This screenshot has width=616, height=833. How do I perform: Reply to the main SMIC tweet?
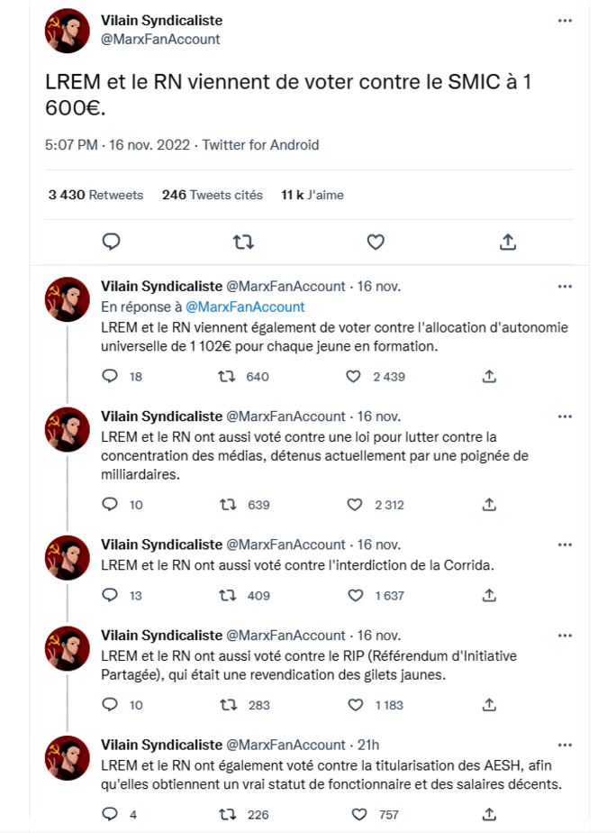click(112, 242)
